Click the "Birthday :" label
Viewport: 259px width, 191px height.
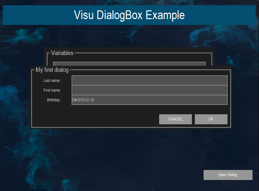click(54, 100)
